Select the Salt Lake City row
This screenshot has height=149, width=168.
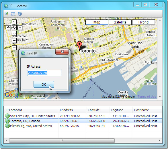point(83,116)
